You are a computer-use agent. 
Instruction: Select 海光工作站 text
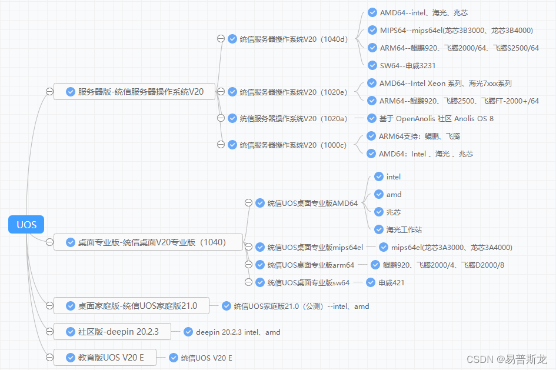pyautogui.click(x=404, y=229)
